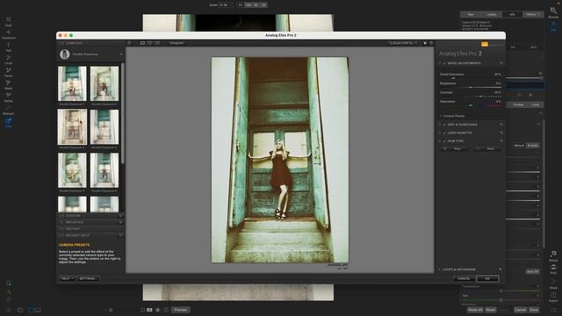This screenshot has height=316, width=562.
Task: Select the Faces retouch tool
Action: tap(8, 72)
